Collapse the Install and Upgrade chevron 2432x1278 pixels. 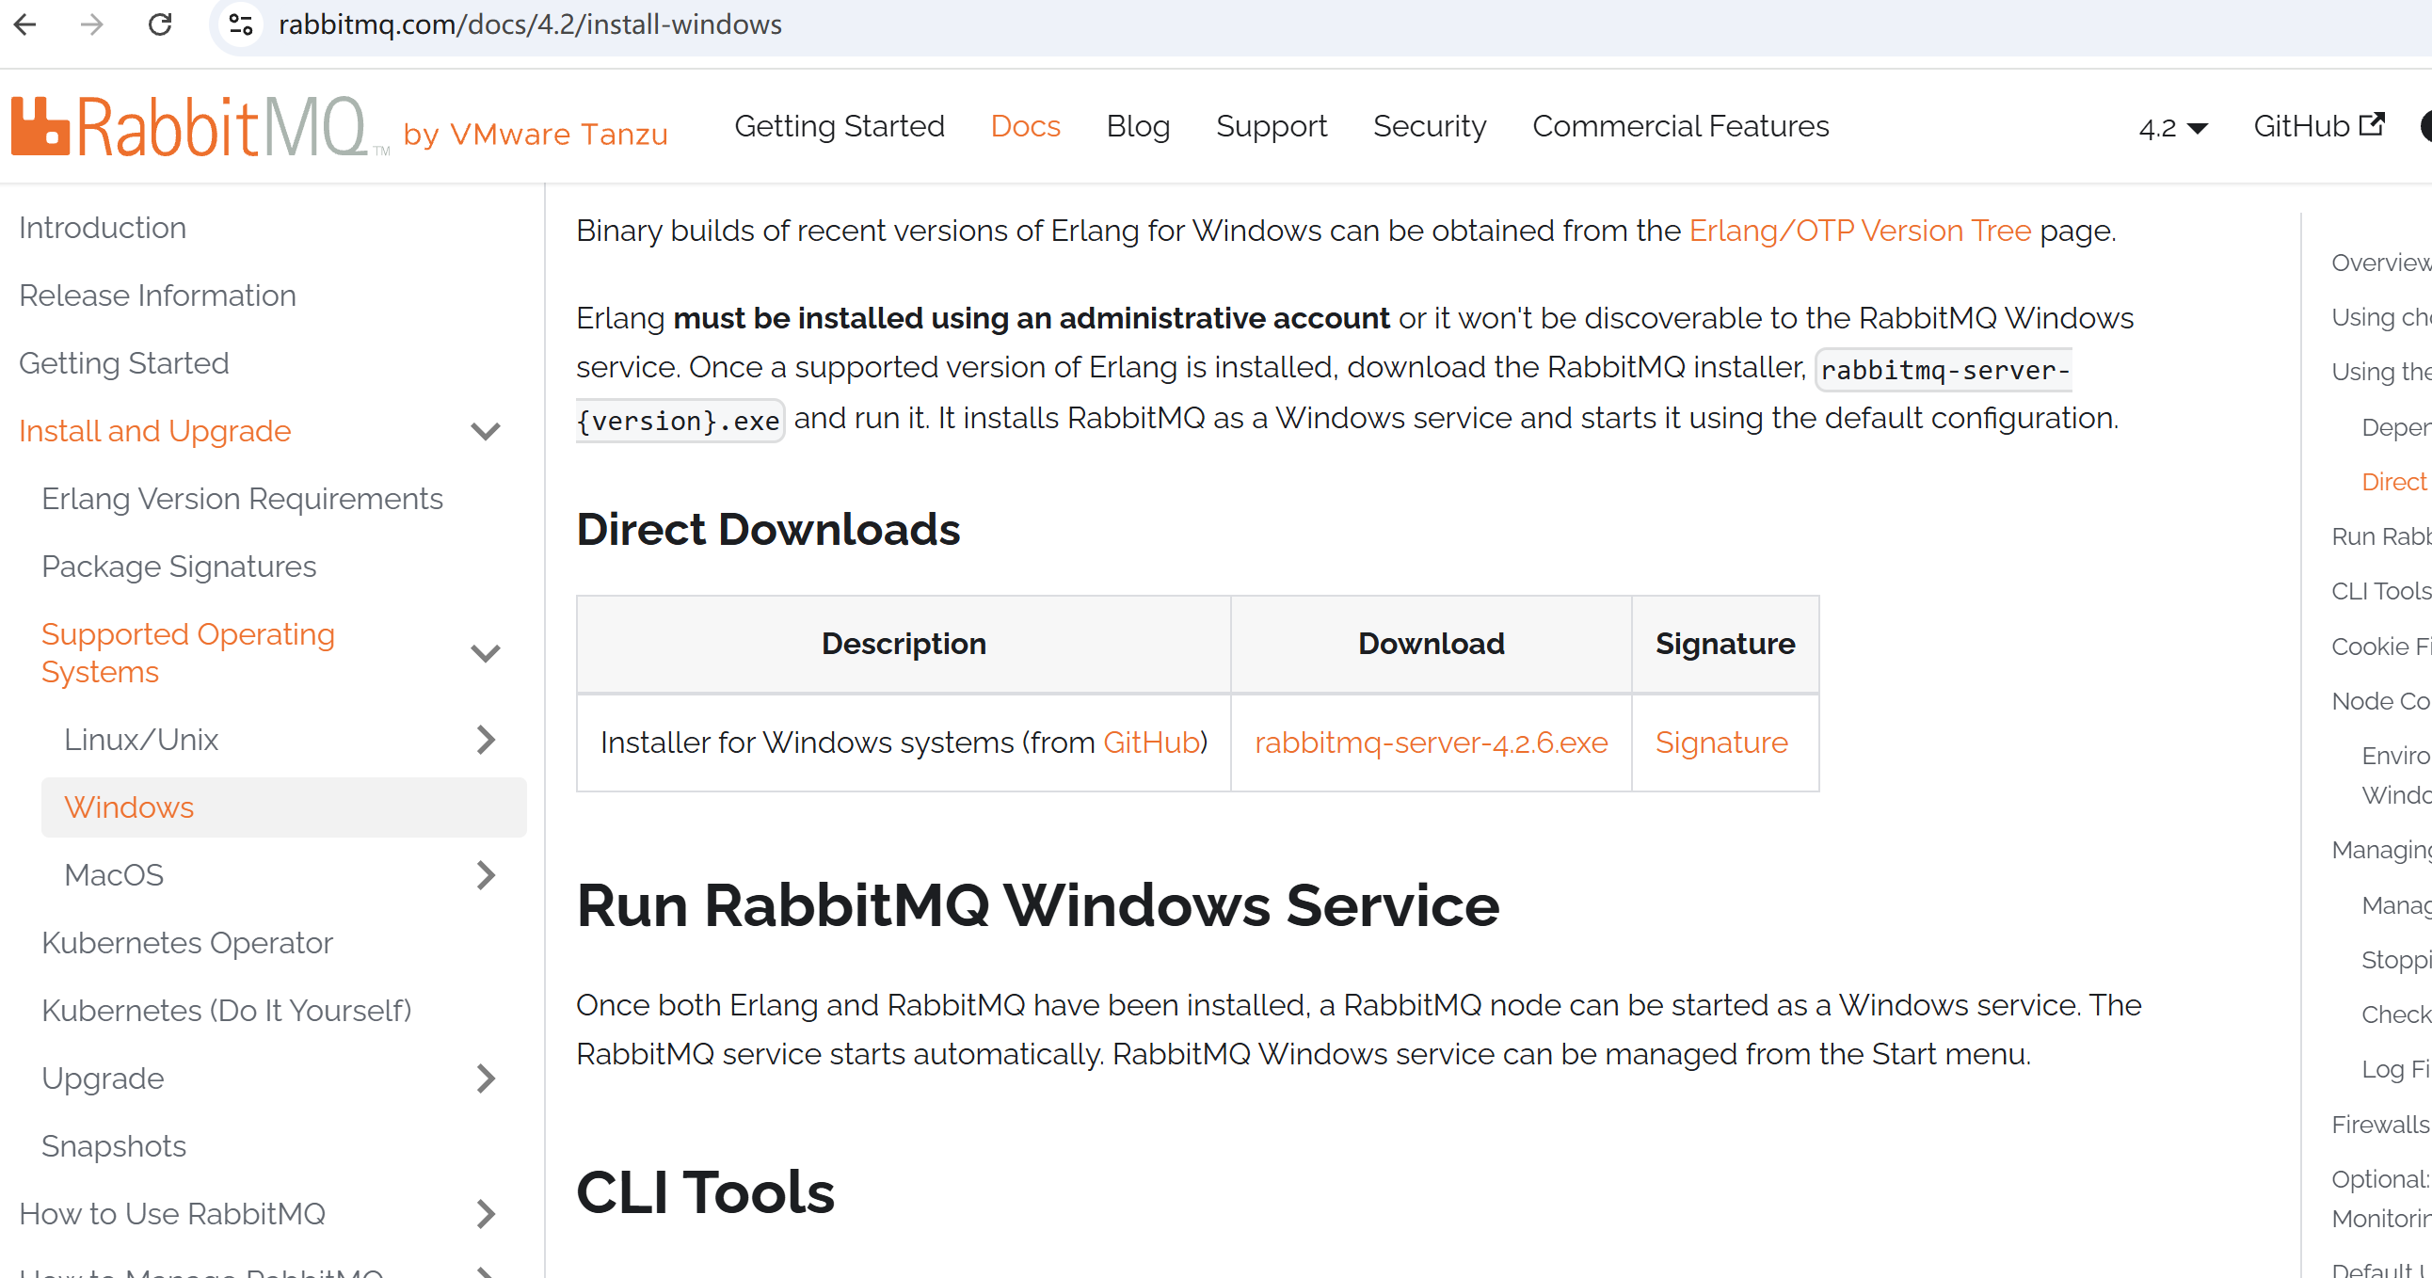pyautogui.click(x=486, y=431)
